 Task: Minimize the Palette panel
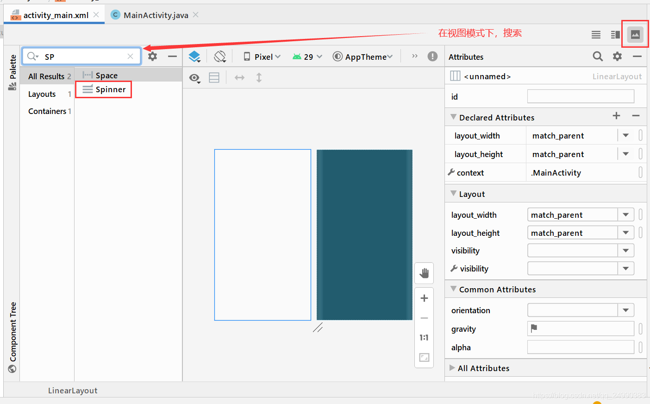pyautogui.click(x=172, y=56)
